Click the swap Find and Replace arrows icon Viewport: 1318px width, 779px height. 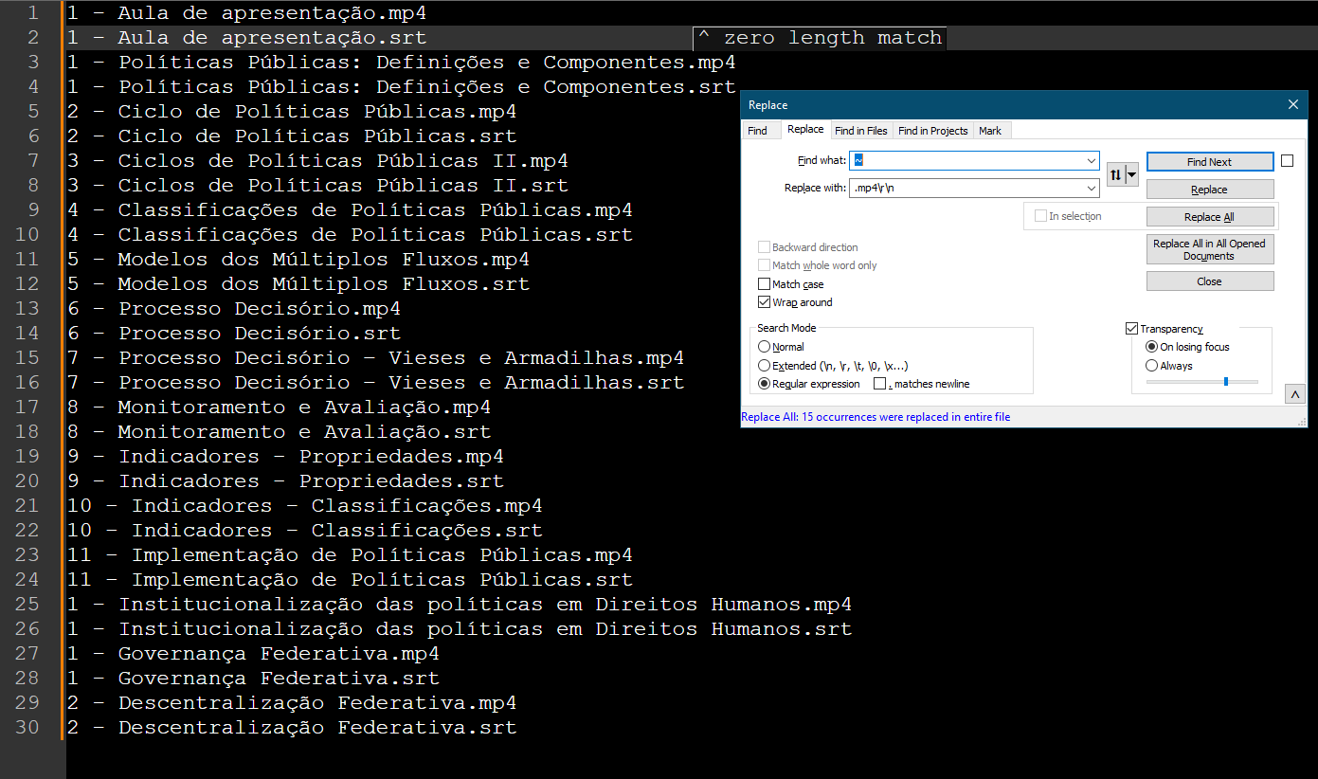[1116, 175]
